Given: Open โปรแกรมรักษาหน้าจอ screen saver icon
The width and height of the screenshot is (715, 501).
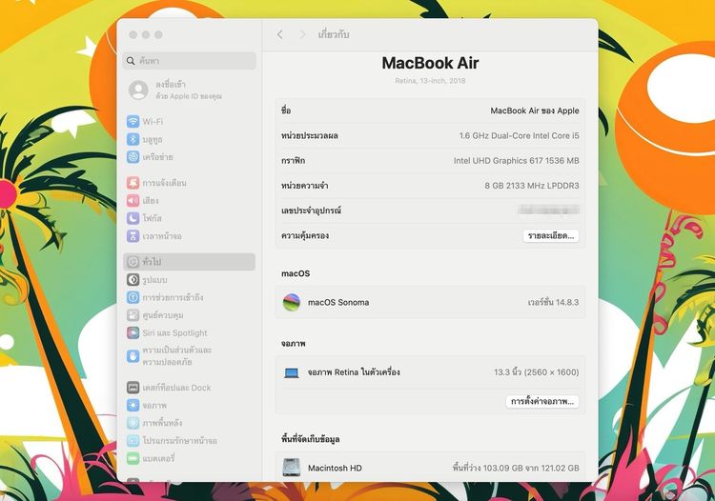Looking at the screenshot, I should click(x=133, y=440).
